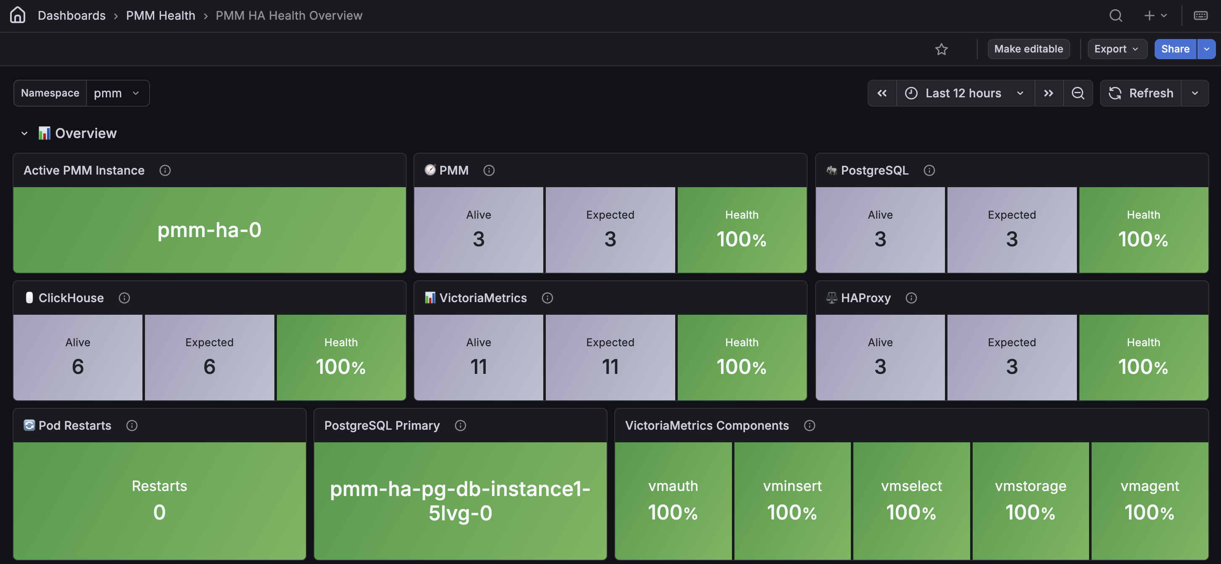The image size is (1221, 564).
Task: Click the PostgreSQL Alive 3 stat
Action: point(880,230)
